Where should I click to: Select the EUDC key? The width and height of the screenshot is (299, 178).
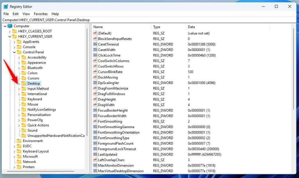coord(27,146)
